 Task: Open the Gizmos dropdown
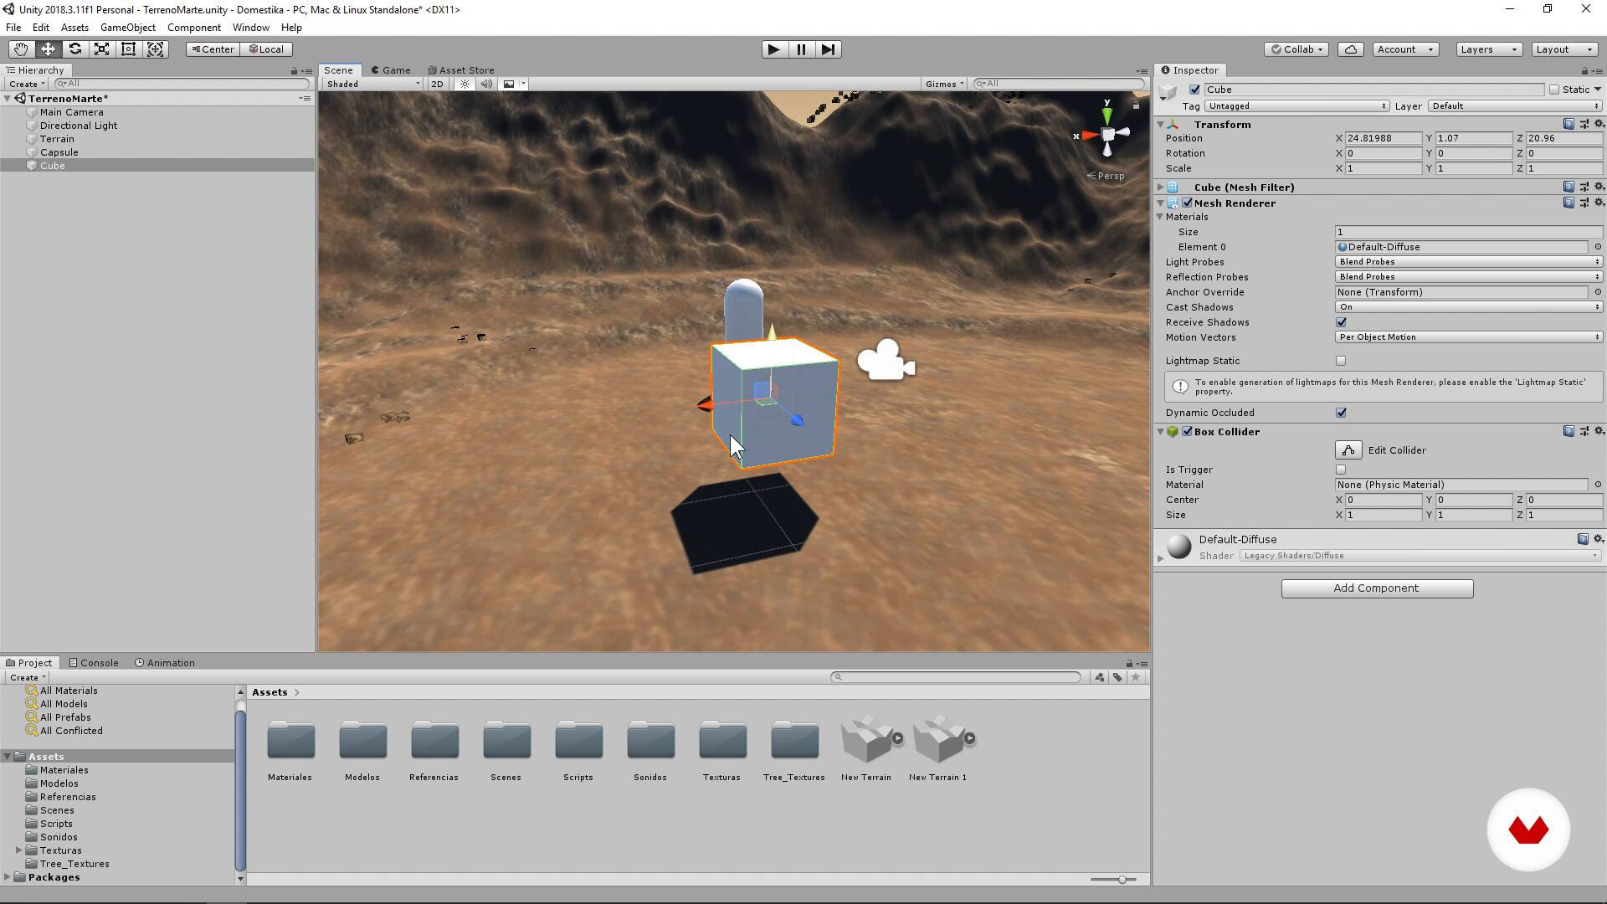945,84
